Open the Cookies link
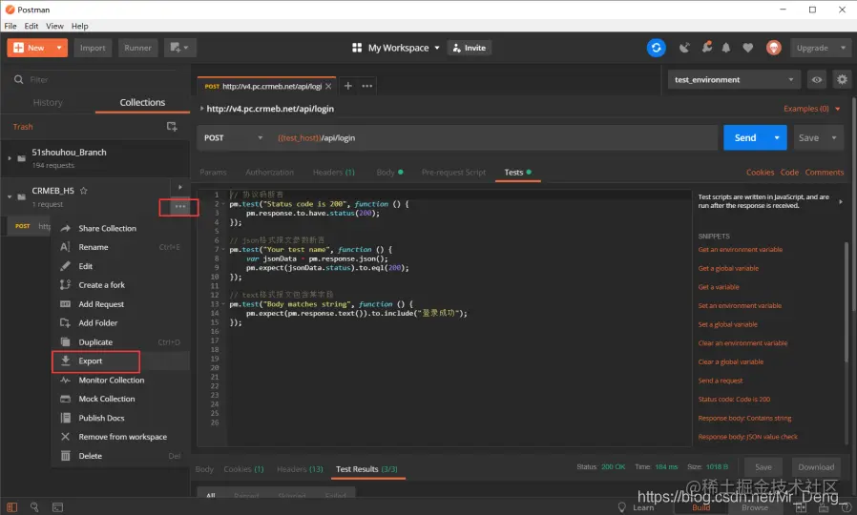This screenshot has height=515, width=857. pos(760,173)
